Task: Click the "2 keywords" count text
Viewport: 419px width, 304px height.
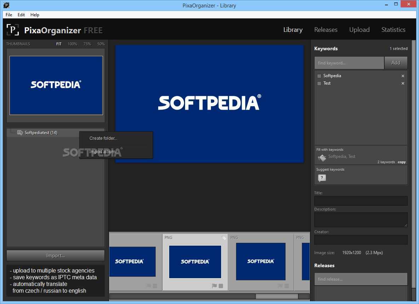Action: point(386,162)
